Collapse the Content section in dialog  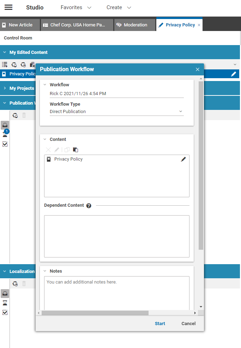45,139
